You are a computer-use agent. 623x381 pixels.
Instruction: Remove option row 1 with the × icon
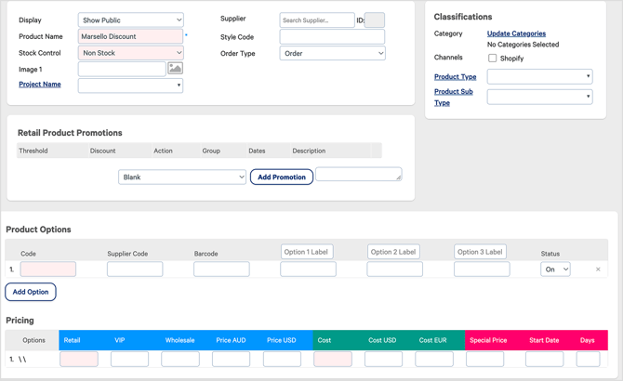click(598, 269)
